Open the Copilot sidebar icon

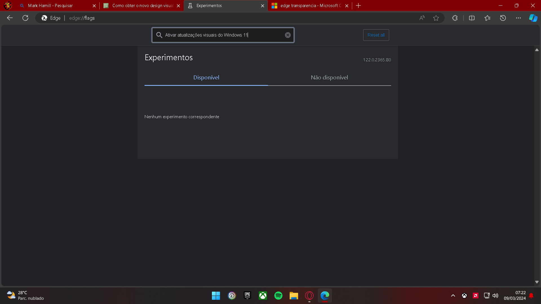click(x=533, y=18)
